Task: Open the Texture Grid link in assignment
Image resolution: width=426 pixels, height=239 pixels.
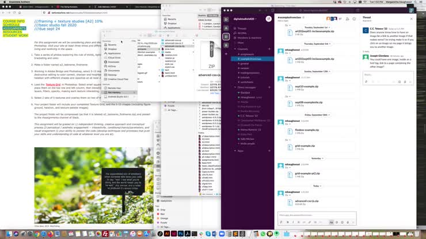Action: click(53, 83)
